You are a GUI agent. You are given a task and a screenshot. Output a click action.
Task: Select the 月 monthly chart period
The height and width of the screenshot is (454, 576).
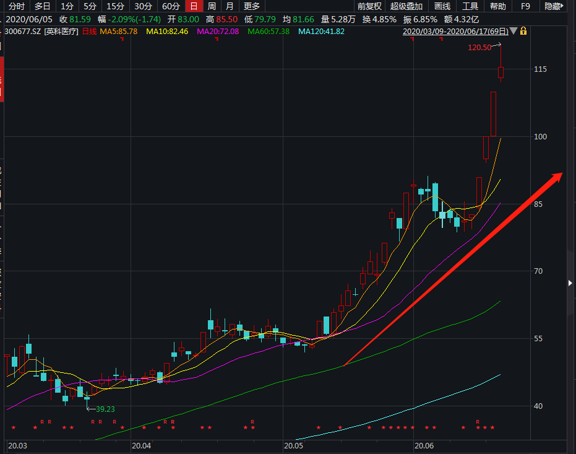(230, 6)
